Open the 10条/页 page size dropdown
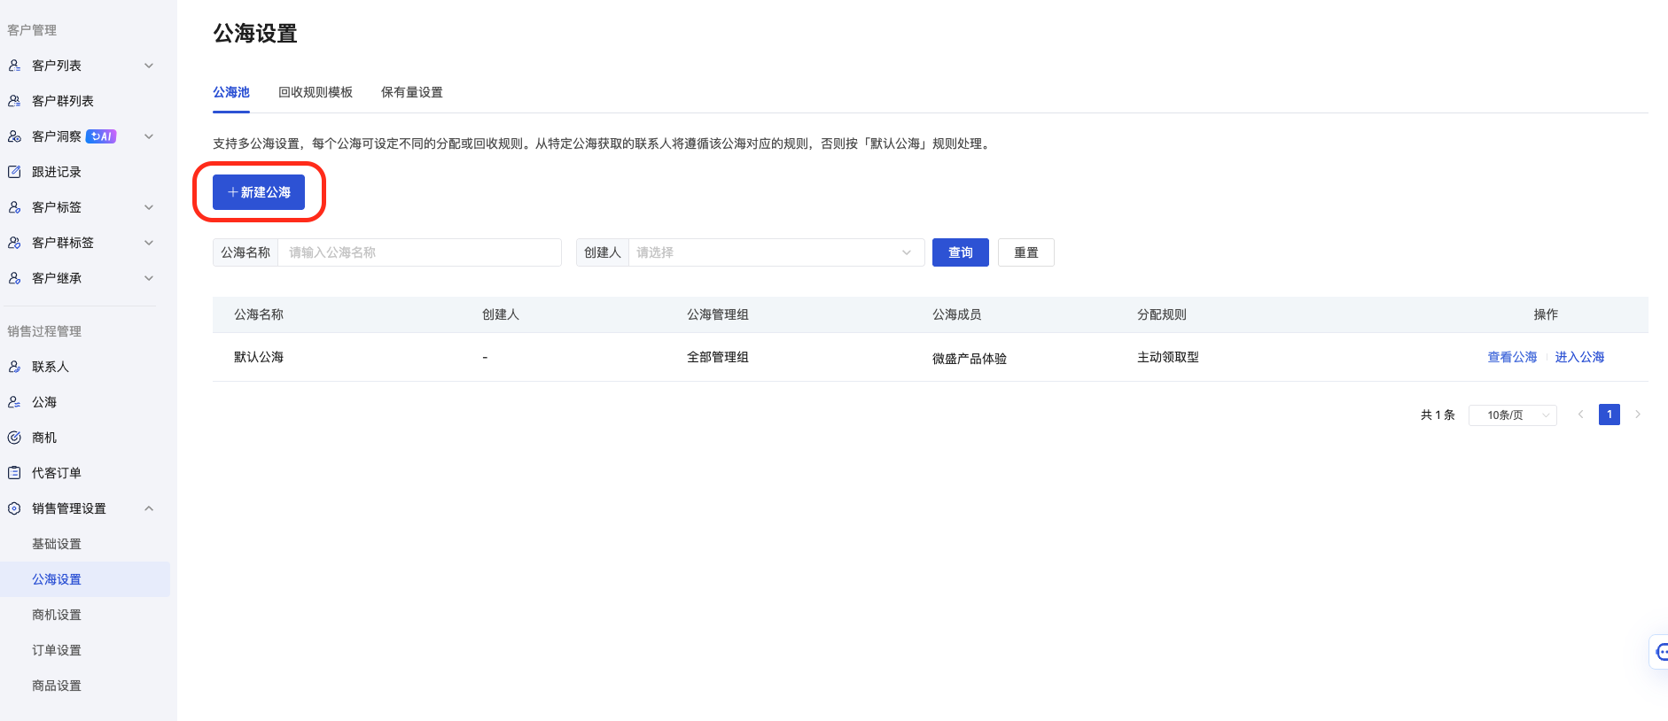1668x721 pixels. click(x=1513, y=415)
